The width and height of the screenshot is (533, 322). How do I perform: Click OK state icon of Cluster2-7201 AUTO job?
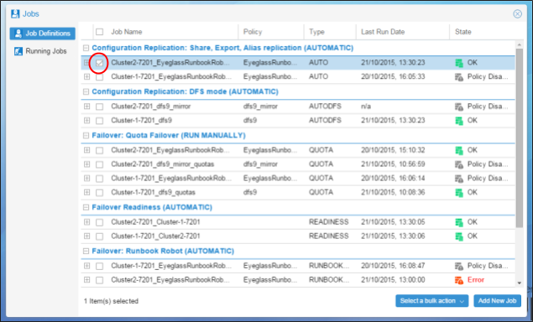tap(459, 63)
